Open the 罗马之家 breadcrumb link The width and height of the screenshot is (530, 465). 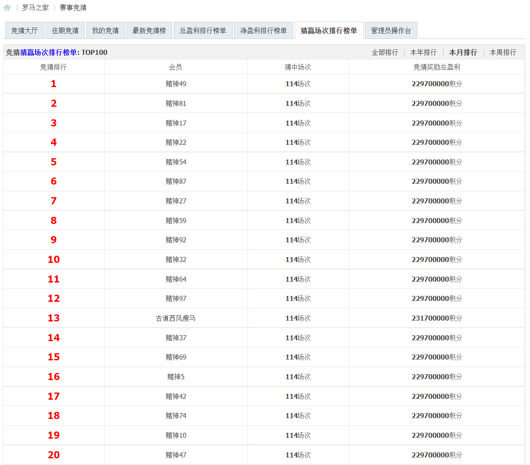coord(35,8)
